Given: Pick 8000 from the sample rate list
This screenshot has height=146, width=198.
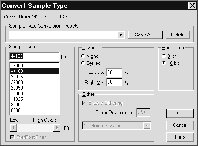Looking at the screenshot, I should point(35,105).
